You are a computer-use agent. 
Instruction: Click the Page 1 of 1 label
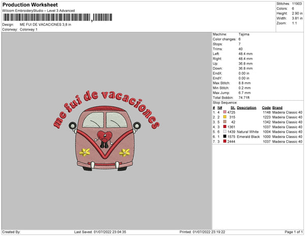[x=293, y=232]
